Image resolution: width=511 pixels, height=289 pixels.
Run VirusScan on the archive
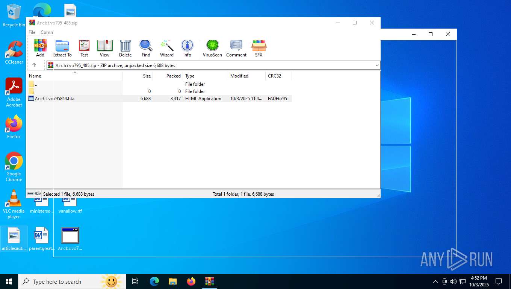point(212,48)
